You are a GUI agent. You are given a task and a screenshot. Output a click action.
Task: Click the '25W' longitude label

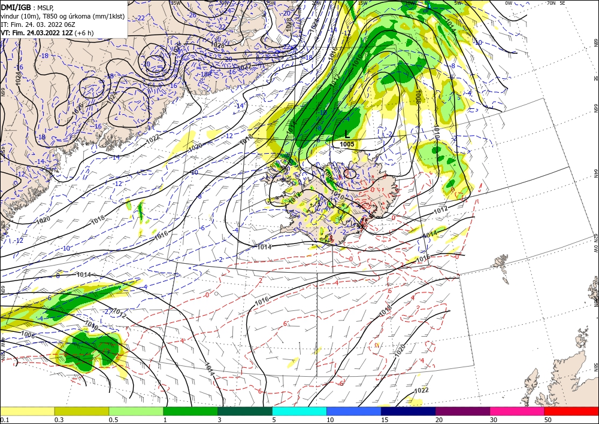tap(271, 2)
